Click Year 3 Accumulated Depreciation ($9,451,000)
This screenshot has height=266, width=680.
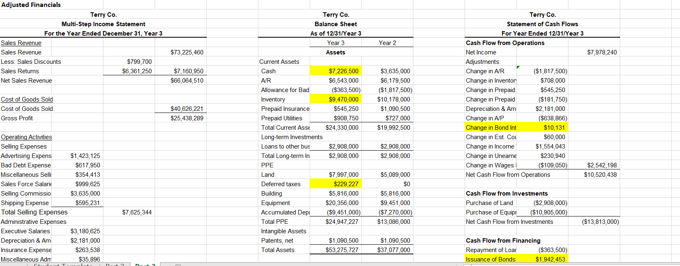click(344, 212)
